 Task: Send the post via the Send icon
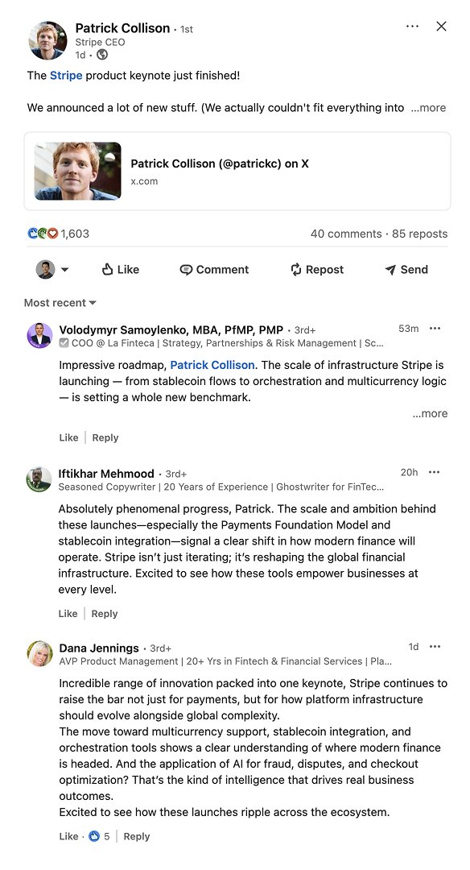406,270
